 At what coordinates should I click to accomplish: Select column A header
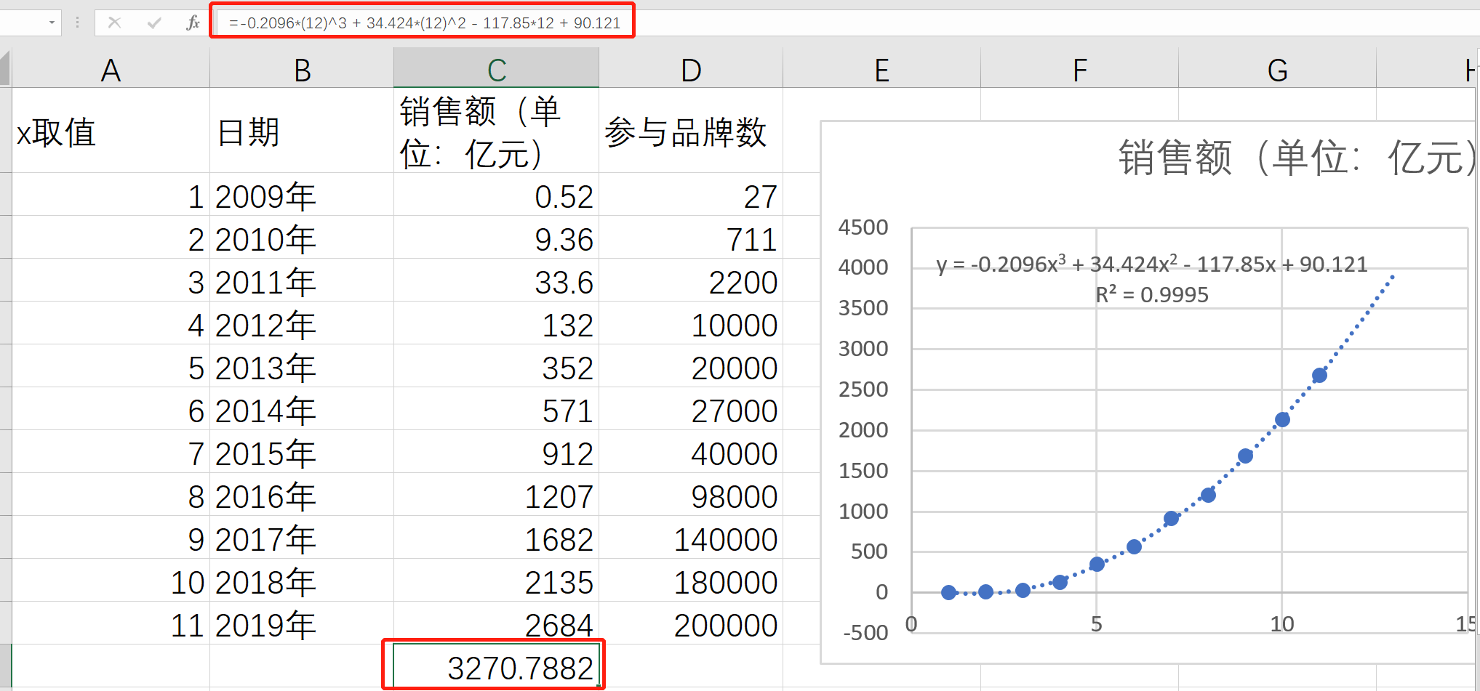(x=111, y=70)
